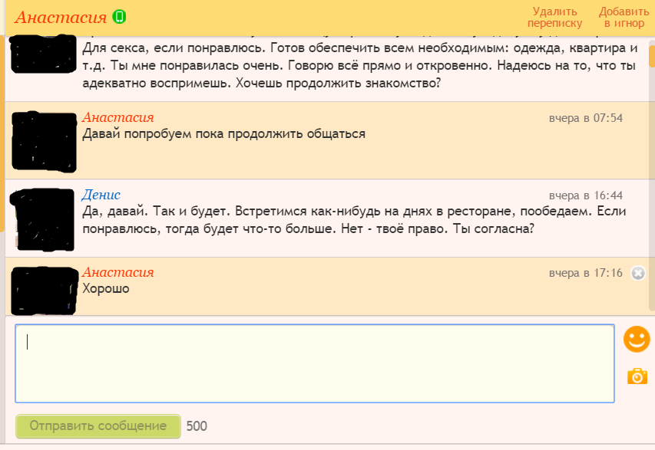The height and width of the screenshot is (450, 655).
Task: Click the orange camera photo icon
Action: click(637, 376)
